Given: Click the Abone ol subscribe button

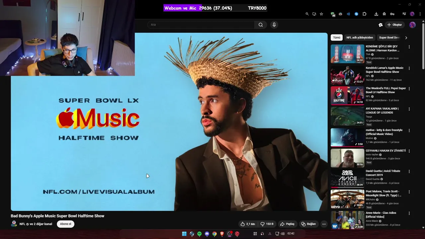Looking at the screenshot, I should 65,224.
